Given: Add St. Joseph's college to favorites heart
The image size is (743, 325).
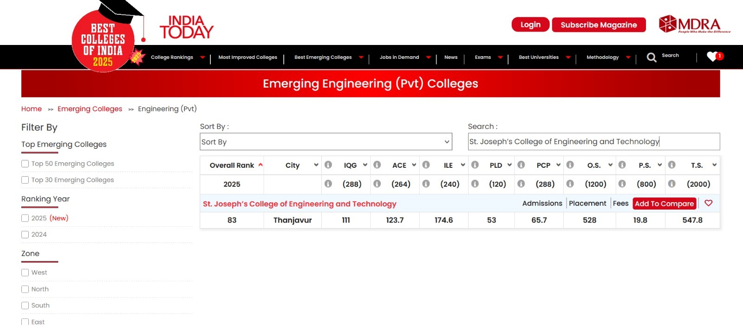Looking at the screenshot, I should 709,203.
